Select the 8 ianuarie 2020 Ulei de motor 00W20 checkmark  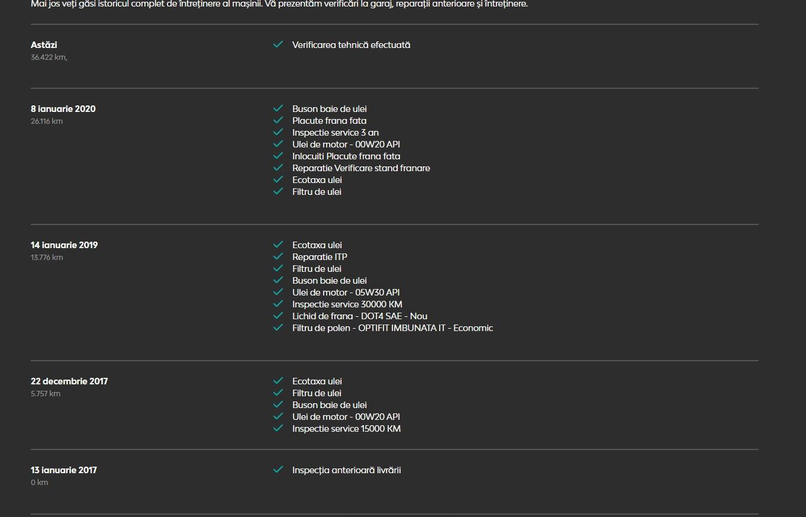278,144
